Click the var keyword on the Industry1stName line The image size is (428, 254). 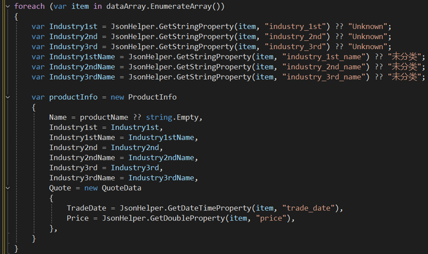click(38, 57)
